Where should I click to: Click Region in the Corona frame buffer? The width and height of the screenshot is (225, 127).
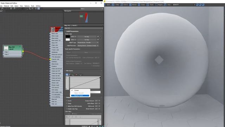[x=159, y=5]
